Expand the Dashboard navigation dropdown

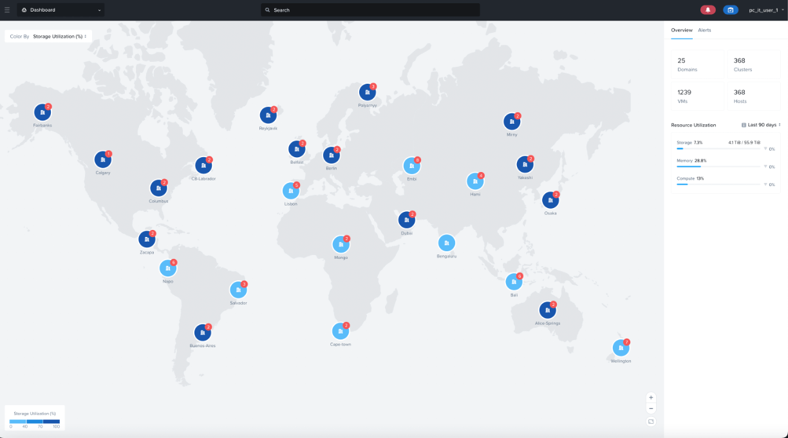click(x=60, y=10)
